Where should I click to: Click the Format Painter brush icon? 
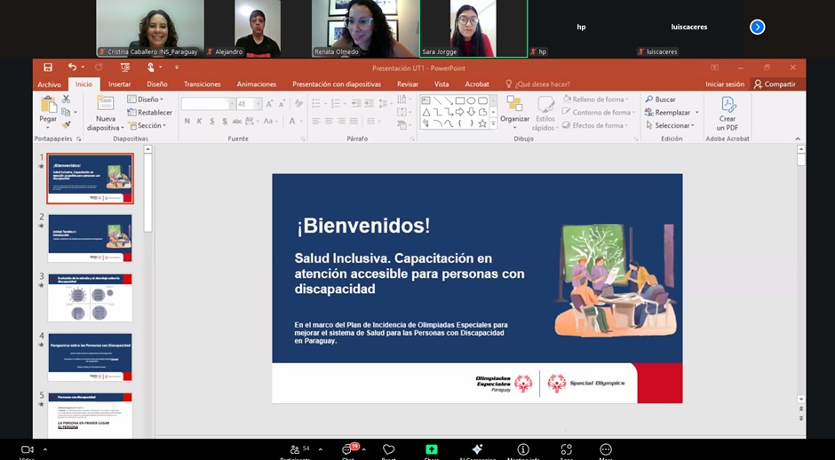tap(66, 125)
